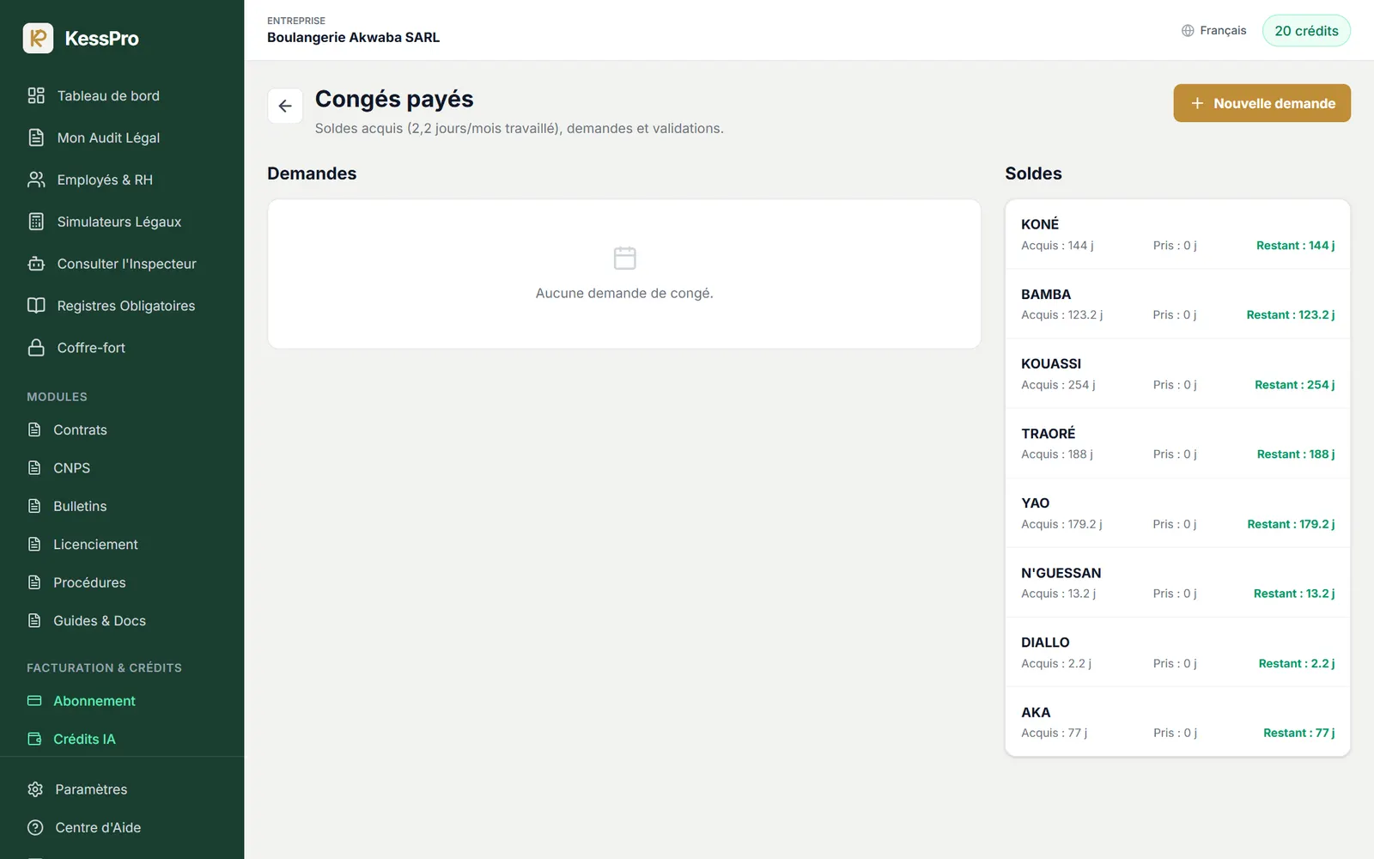Click the Contrats file icon
The image size is (1374, 859).
click(34, 429)
